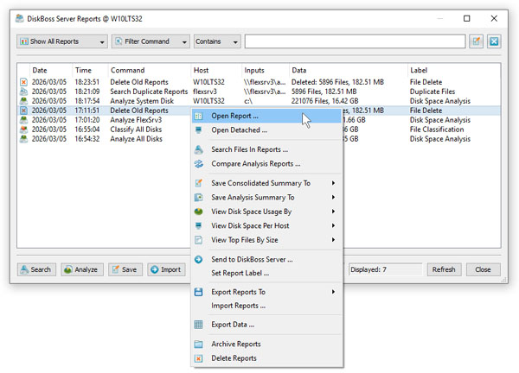Click the Delete Reports red X icon
Image resolution: width=519 pixels, height=373 pixels.
[x=199, y=358]
